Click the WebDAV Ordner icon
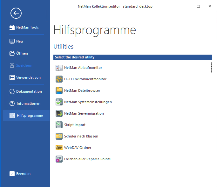The image size is (217, 187). coord(59,148)
